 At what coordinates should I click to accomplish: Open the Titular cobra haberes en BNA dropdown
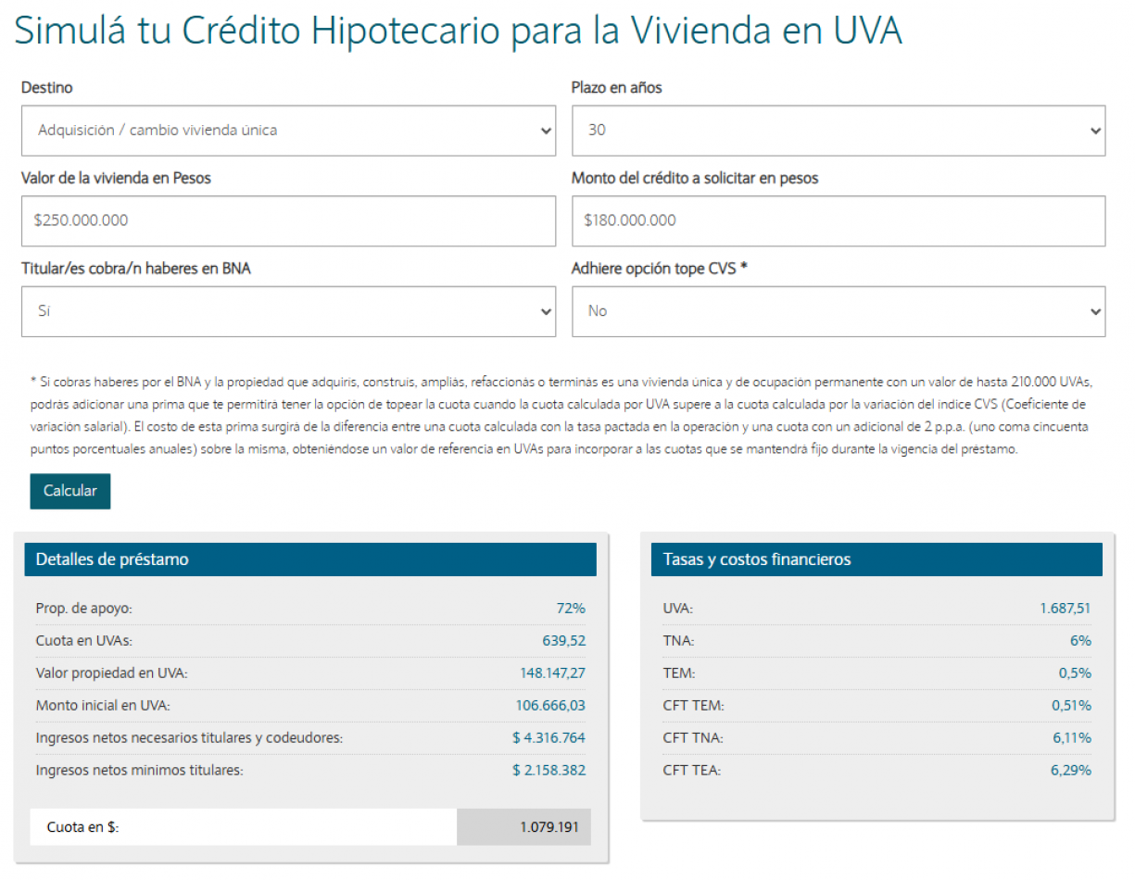(x=288, y=311)
